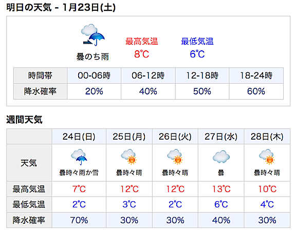Image resolution: width=296 pixels, height=231 pixels.
Task: Click the 13℃ high for Wednesday
Action: pos(221,189)
